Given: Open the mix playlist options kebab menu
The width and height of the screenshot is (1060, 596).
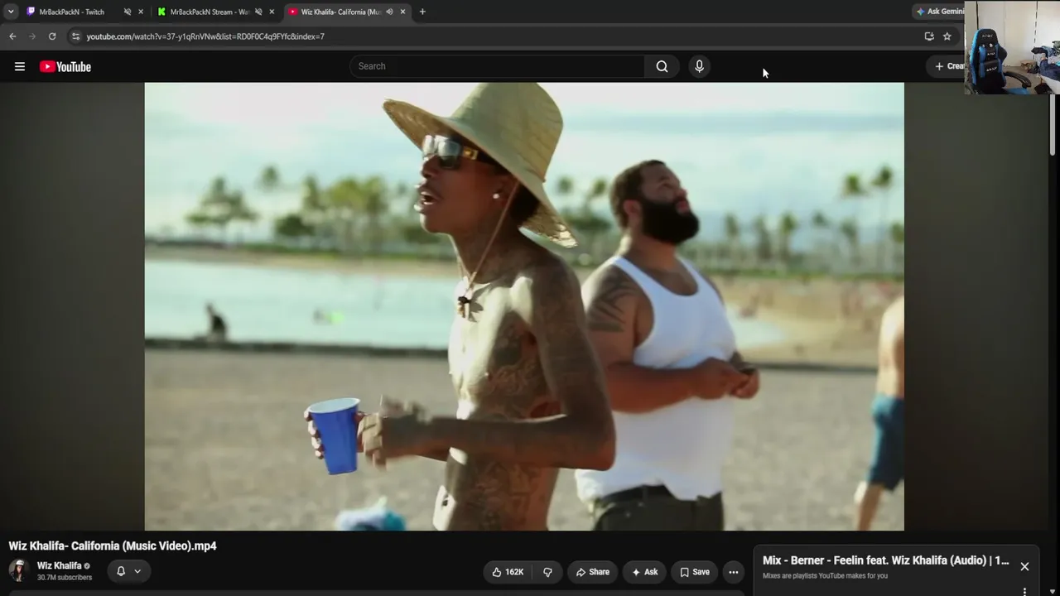Looking at the screenshot, I should coord(1024,591).
